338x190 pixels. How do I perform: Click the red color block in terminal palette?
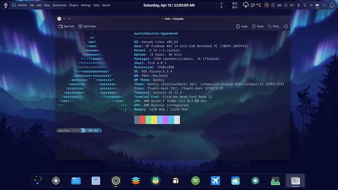click(x=143, y=120)
